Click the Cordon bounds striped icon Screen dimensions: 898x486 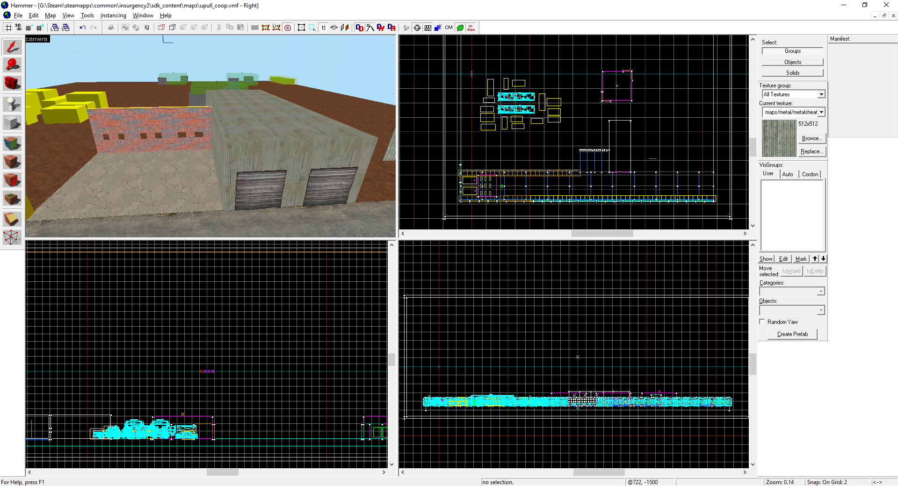tap(266, 28)
